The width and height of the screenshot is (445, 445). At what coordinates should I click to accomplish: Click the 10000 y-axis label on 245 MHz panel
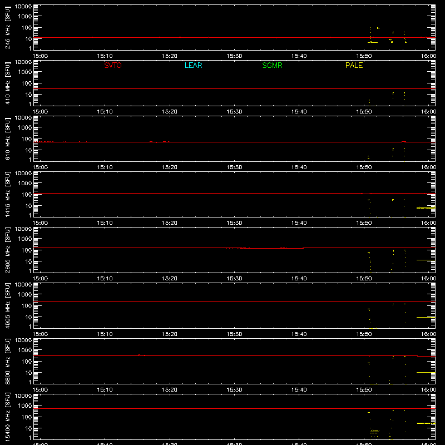[23, 7]
